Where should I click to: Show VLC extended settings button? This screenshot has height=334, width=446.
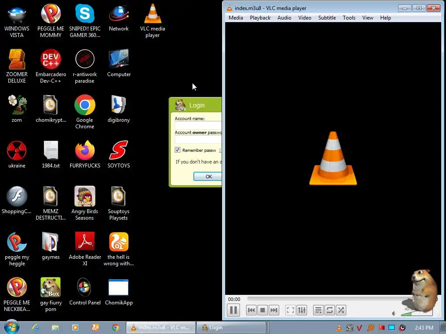302,310
